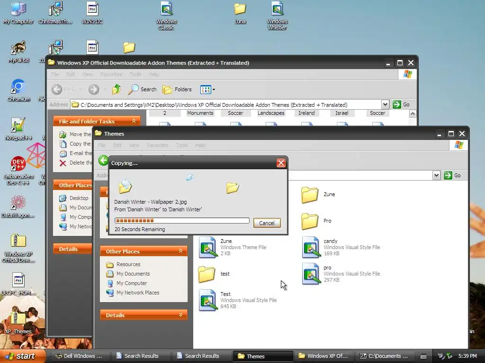
Task: Open the Zune folder in Themes window
Action: tap(319, 194)
